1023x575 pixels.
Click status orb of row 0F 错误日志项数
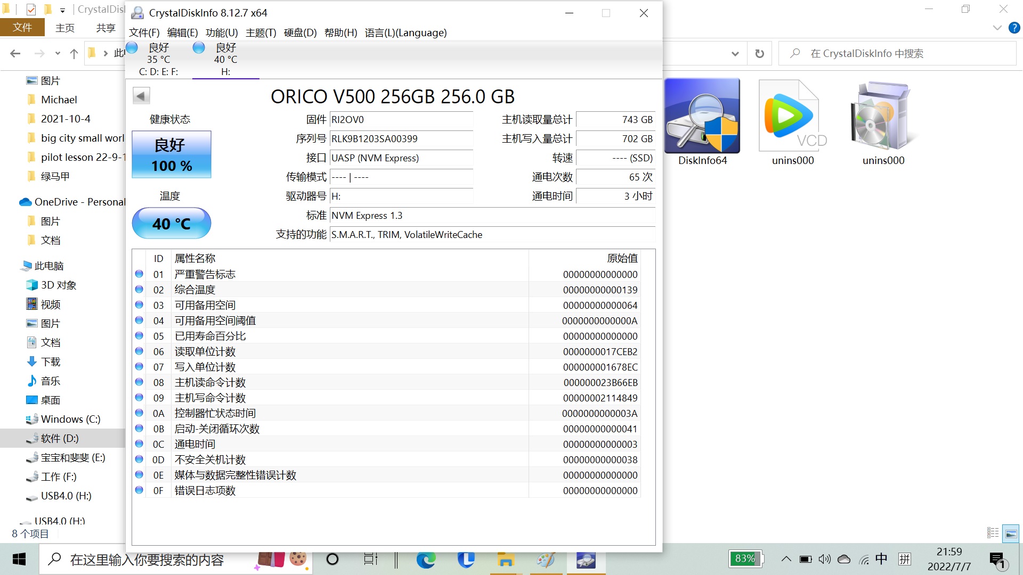[x=139, y=490]
